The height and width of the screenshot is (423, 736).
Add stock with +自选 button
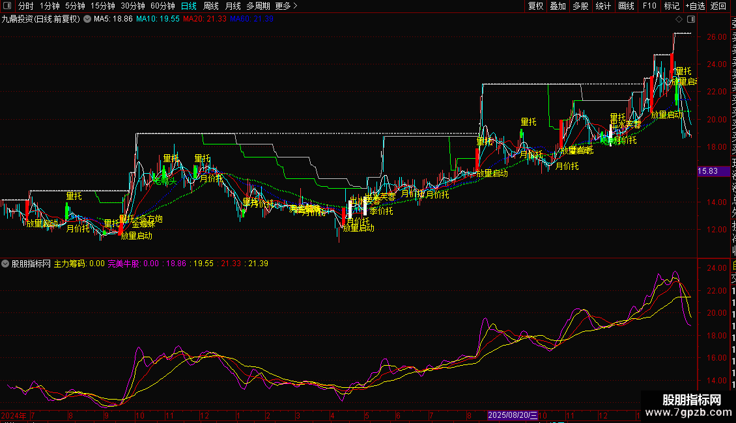click(x=695, y=6)
